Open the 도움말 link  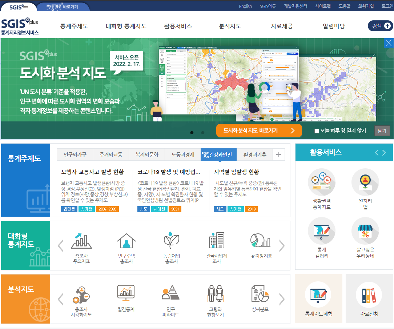pyautogui.click(x=344, y=6)
